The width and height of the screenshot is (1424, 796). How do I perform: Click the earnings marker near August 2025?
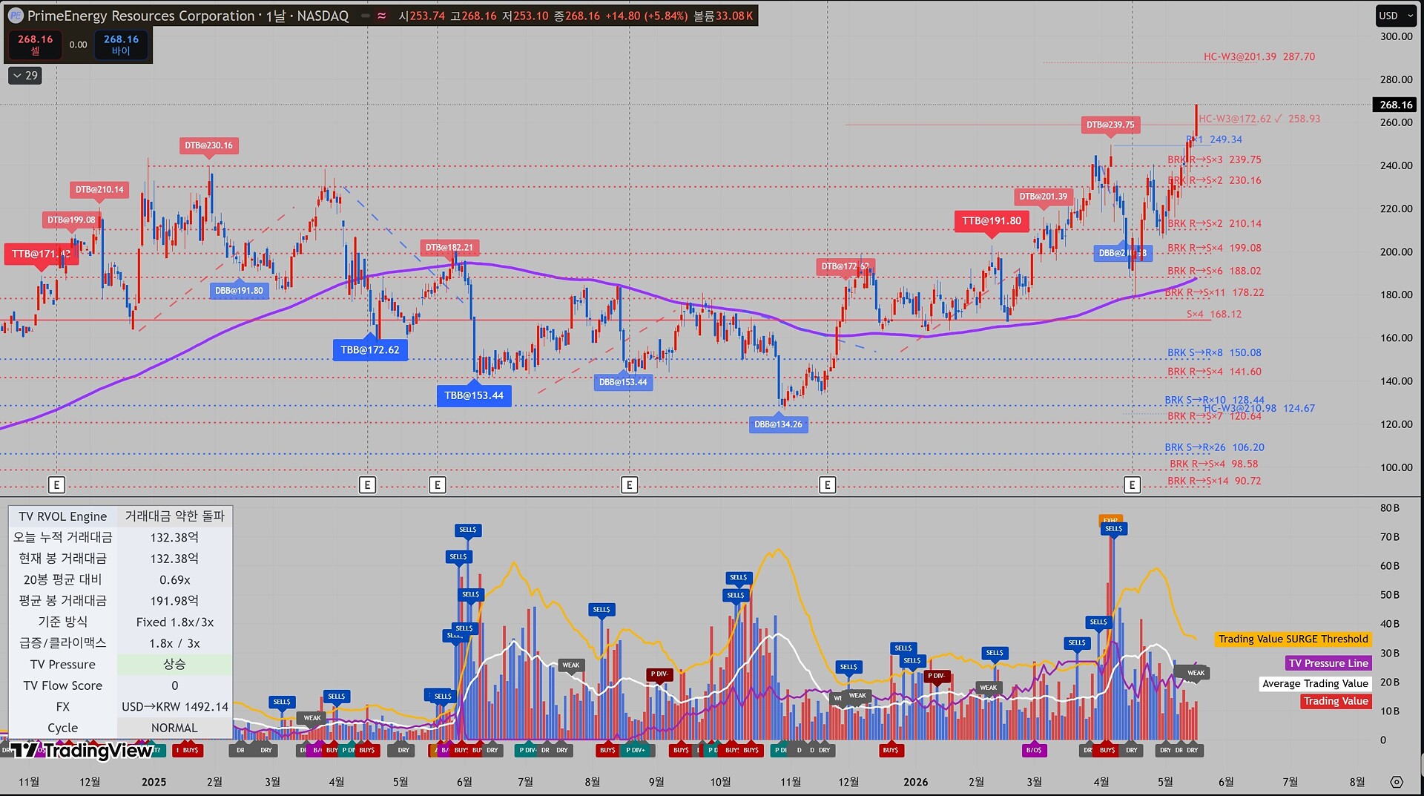(x=629, y=485)
